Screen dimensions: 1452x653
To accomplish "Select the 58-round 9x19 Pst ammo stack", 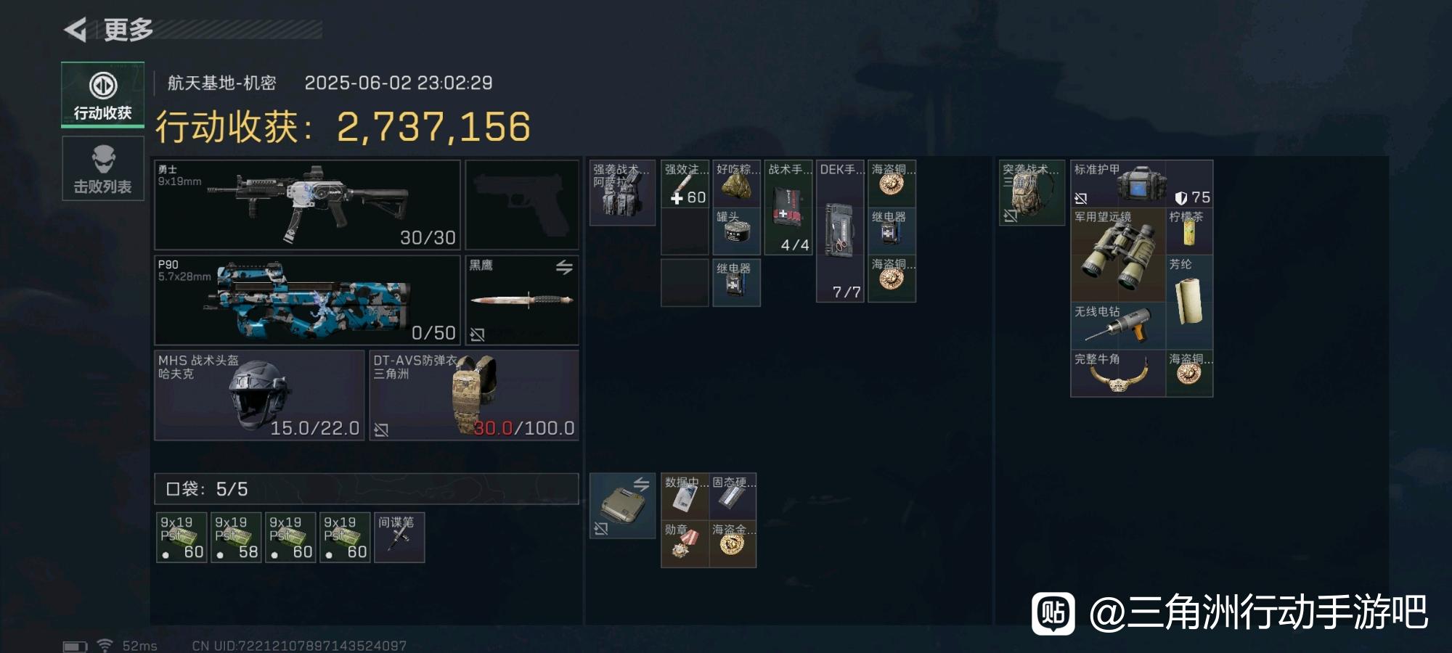I will pyautogui.click(x=236, y=537).
